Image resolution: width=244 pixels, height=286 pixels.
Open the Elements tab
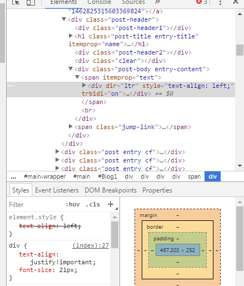63,2
